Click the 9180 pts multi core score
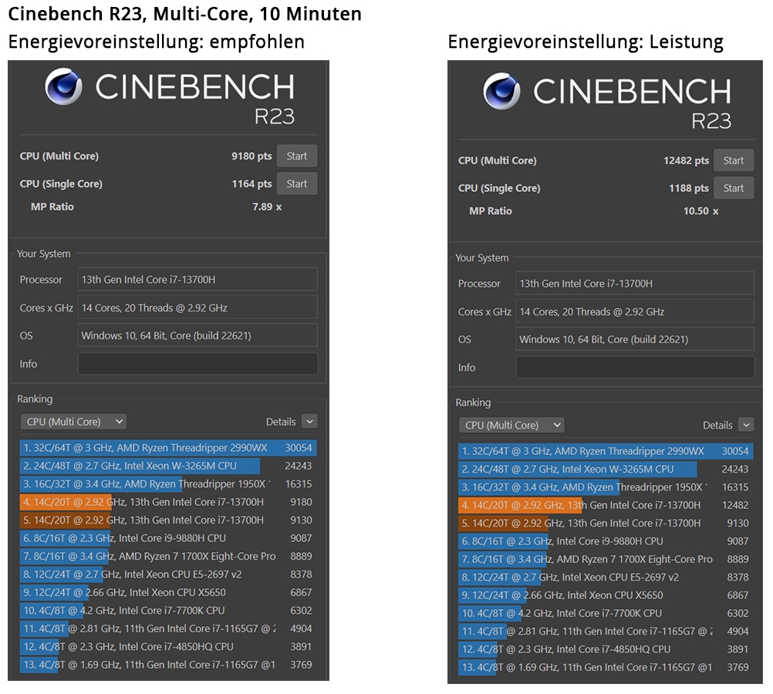 [251, 157]
